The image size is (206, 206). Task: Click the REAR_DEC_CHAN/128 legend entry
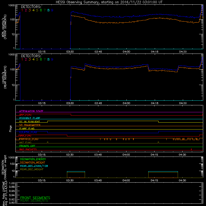click(34, 166)
